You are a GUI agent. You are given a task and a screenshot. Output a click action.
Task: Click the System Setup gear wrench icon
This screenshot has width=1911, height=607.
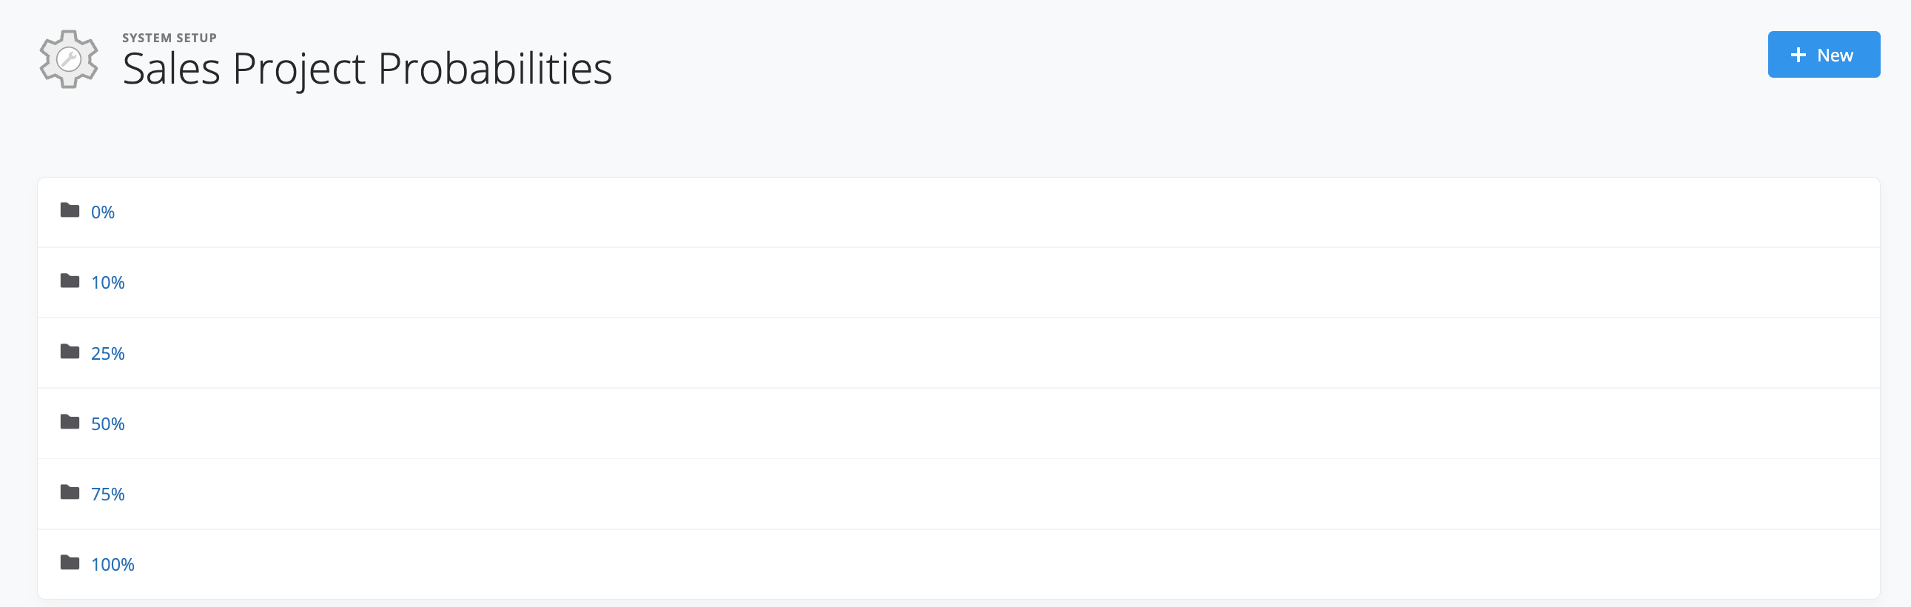click(x=68, y=59)
